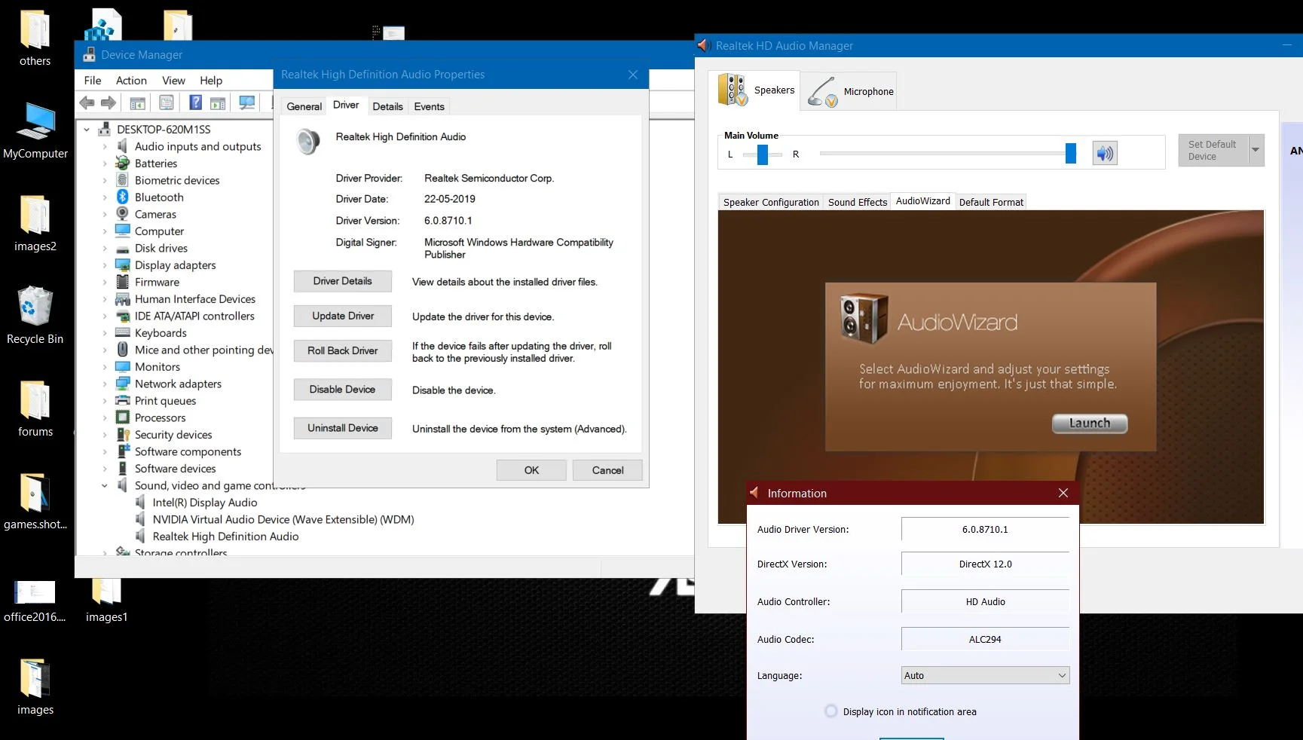This screenshot has width=1303, height=740.
Task: Open the Default Format tab
Action: pos(991,203)
